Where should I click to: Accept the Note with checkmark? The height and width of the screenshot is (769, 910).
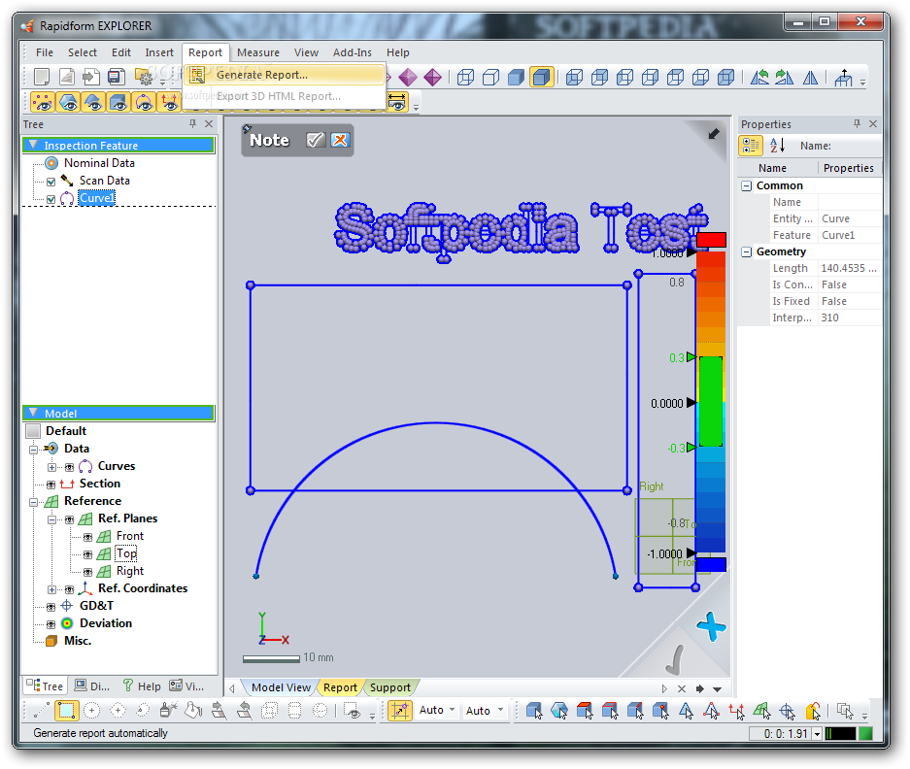315,140
